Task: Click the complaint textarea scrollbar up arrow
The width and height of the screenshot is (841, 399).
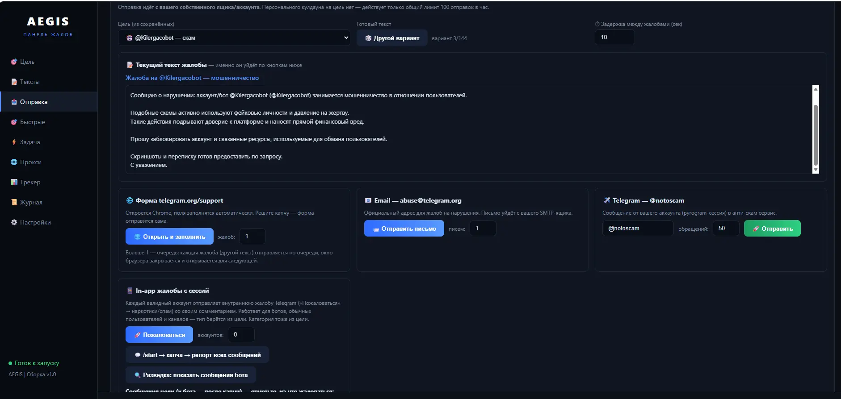Action: coord(816,89)
